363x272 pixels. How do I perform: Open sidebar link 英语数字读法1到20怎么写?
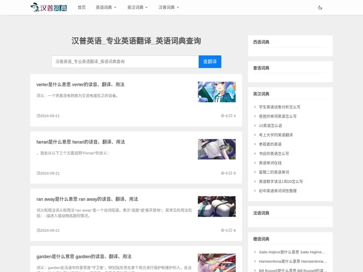pyautogui.click(x=281, y=181)
